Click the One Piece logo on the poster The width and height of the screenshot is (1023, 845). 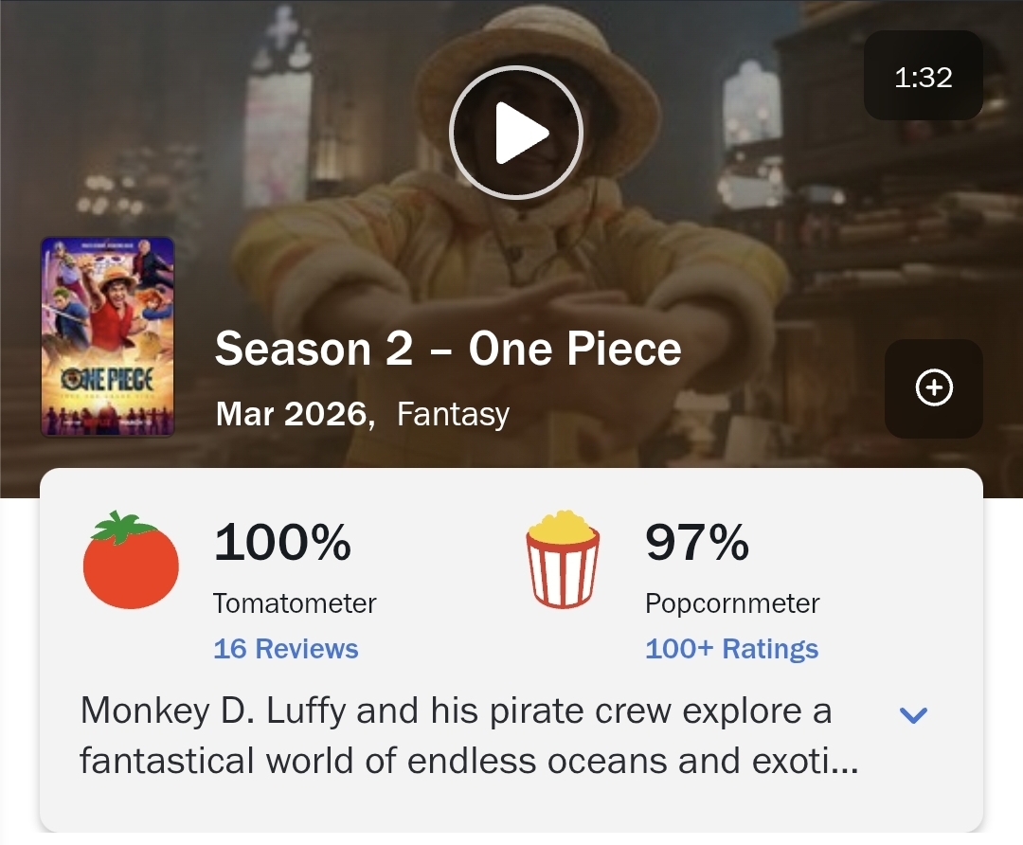click(106, 381)
